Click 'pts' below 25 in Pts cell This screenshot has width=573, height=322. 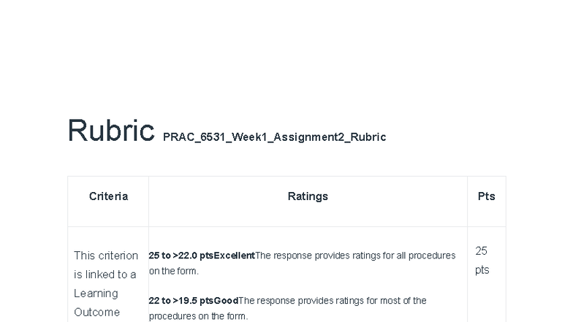[482, 270]
